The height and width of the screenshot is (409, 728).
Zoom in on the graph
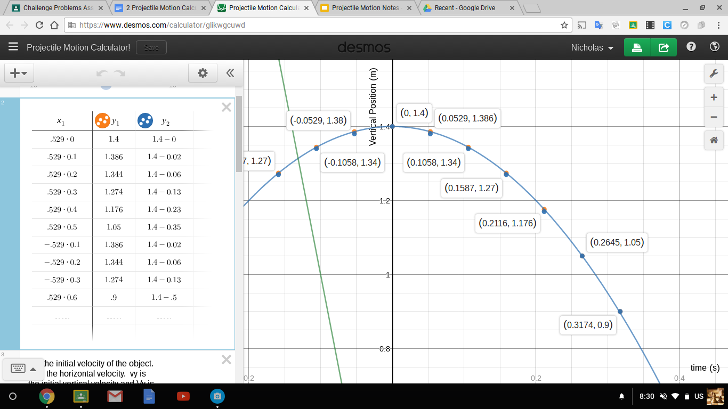[x=714, y=97]
